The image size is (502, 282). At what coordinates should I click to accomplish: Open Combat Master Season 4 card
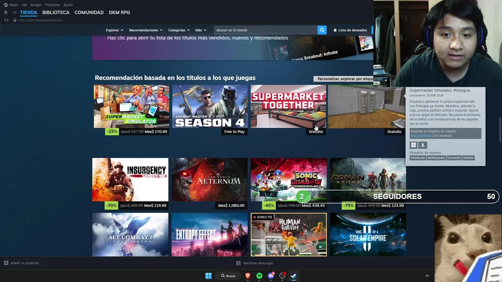click(210, 107)
